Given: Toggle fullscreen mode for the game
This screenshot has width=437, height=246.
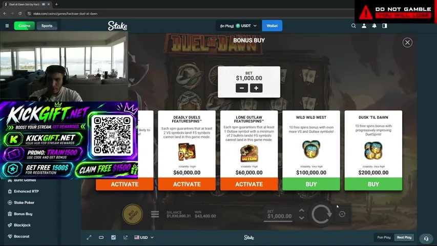Looking at the screenshot, I should click(89, 237).
